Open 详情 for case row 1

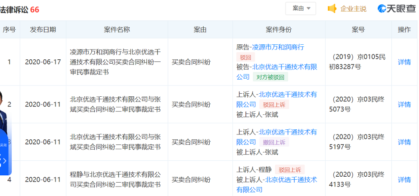click(x=404, y=62)
